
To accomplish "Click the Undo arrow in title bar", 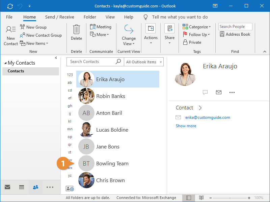I will tap(20, 6).
